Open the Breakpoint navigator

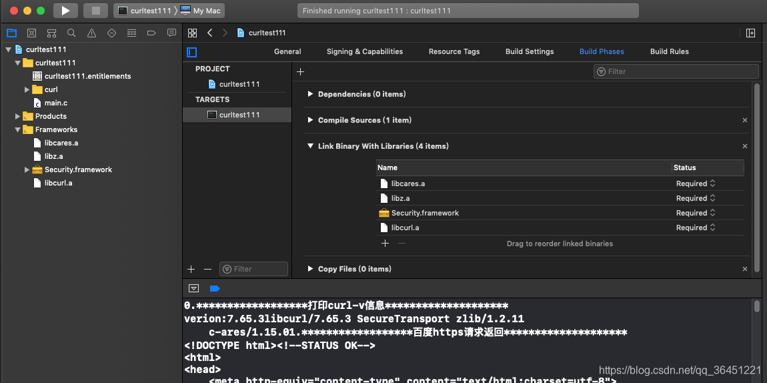(x=151, y=33)
